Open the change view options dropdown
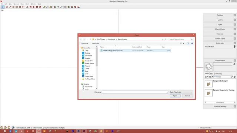The image size is (237, 133). point(184,44)
